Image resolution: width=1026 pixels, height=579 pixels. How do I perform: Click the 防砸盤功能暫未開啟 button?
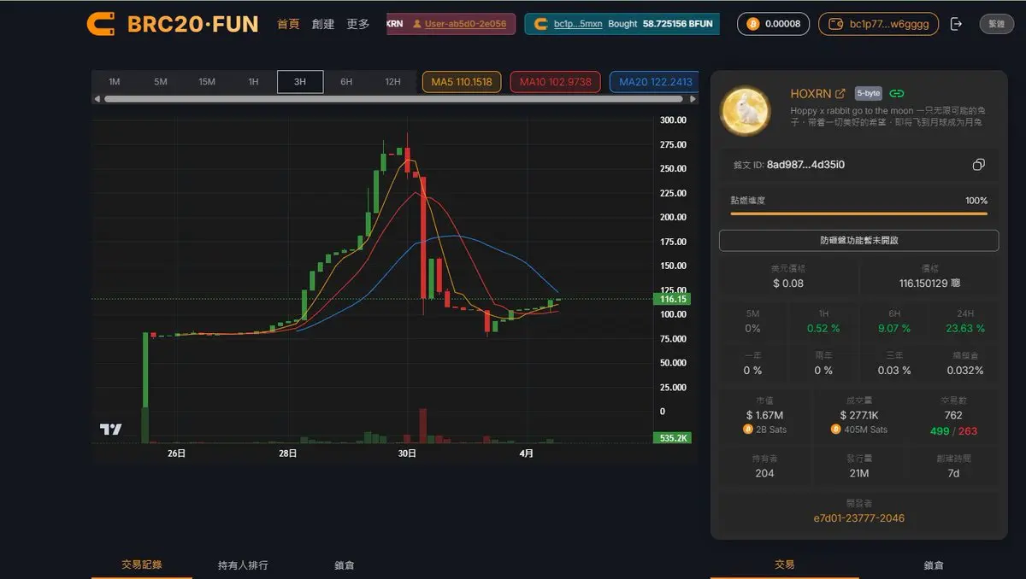(858, 240)
